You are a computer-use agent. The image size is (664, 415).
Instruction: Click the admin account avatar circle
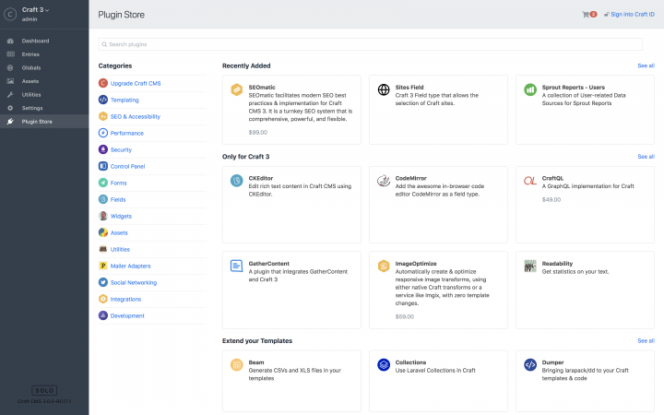click(x=10, y=14)
